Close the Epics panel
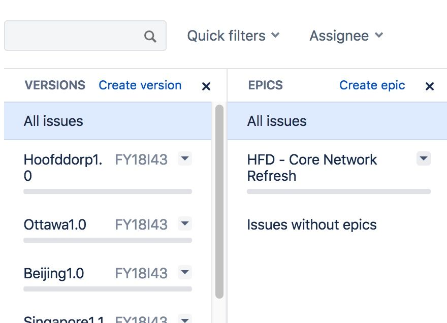 coord(429,86)
